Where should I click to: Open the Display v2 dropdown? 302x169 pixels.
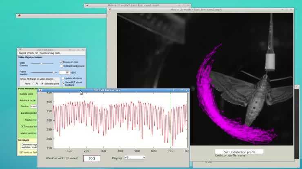[135, 158]
